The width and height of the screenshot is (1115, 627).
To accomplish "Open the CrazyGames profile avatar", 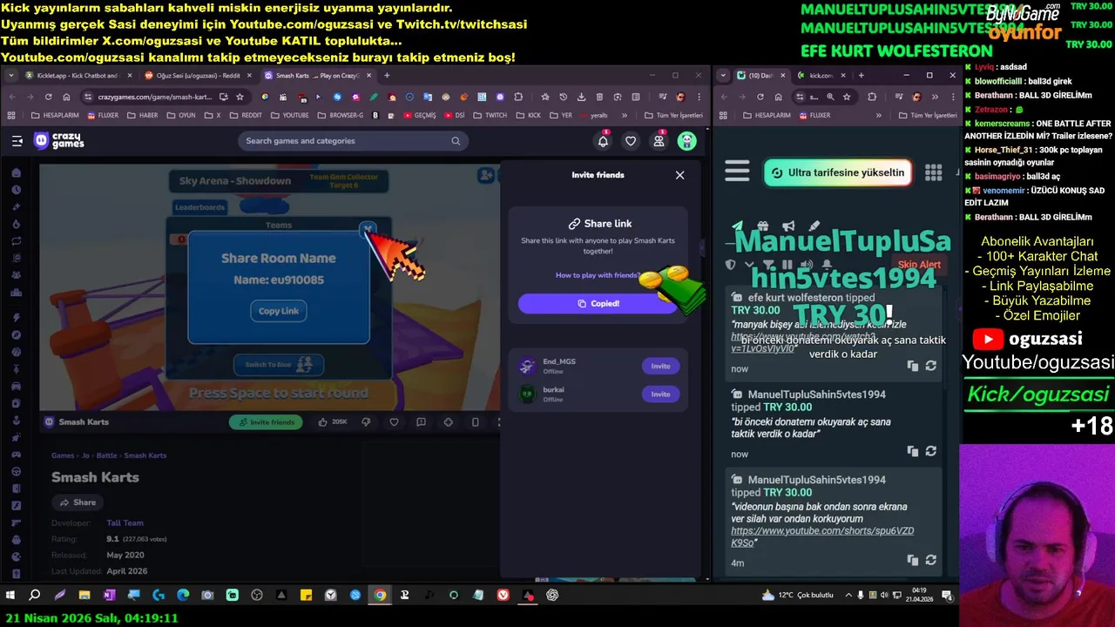I will 687,141.
